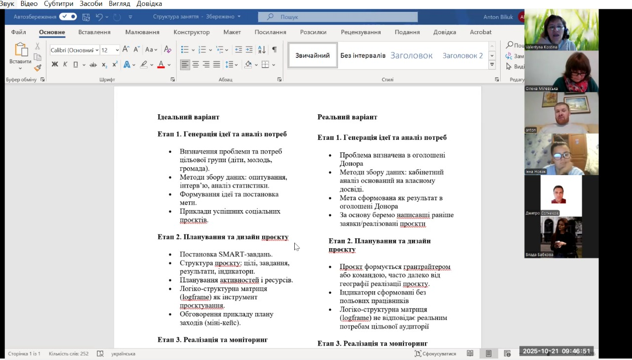Apply the Заголовок 2 style

point(463,55)
